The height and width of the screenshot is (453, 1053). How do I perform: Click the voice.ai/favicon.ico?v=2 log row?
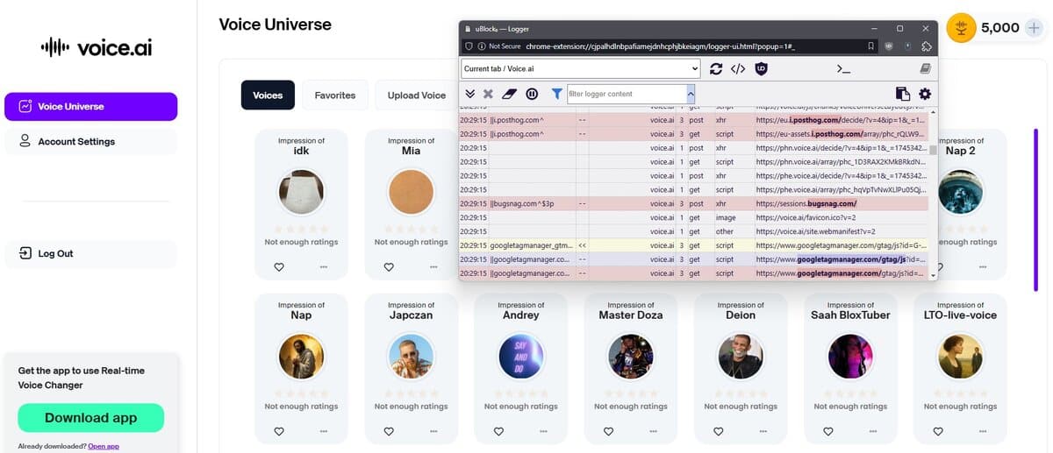693,217
